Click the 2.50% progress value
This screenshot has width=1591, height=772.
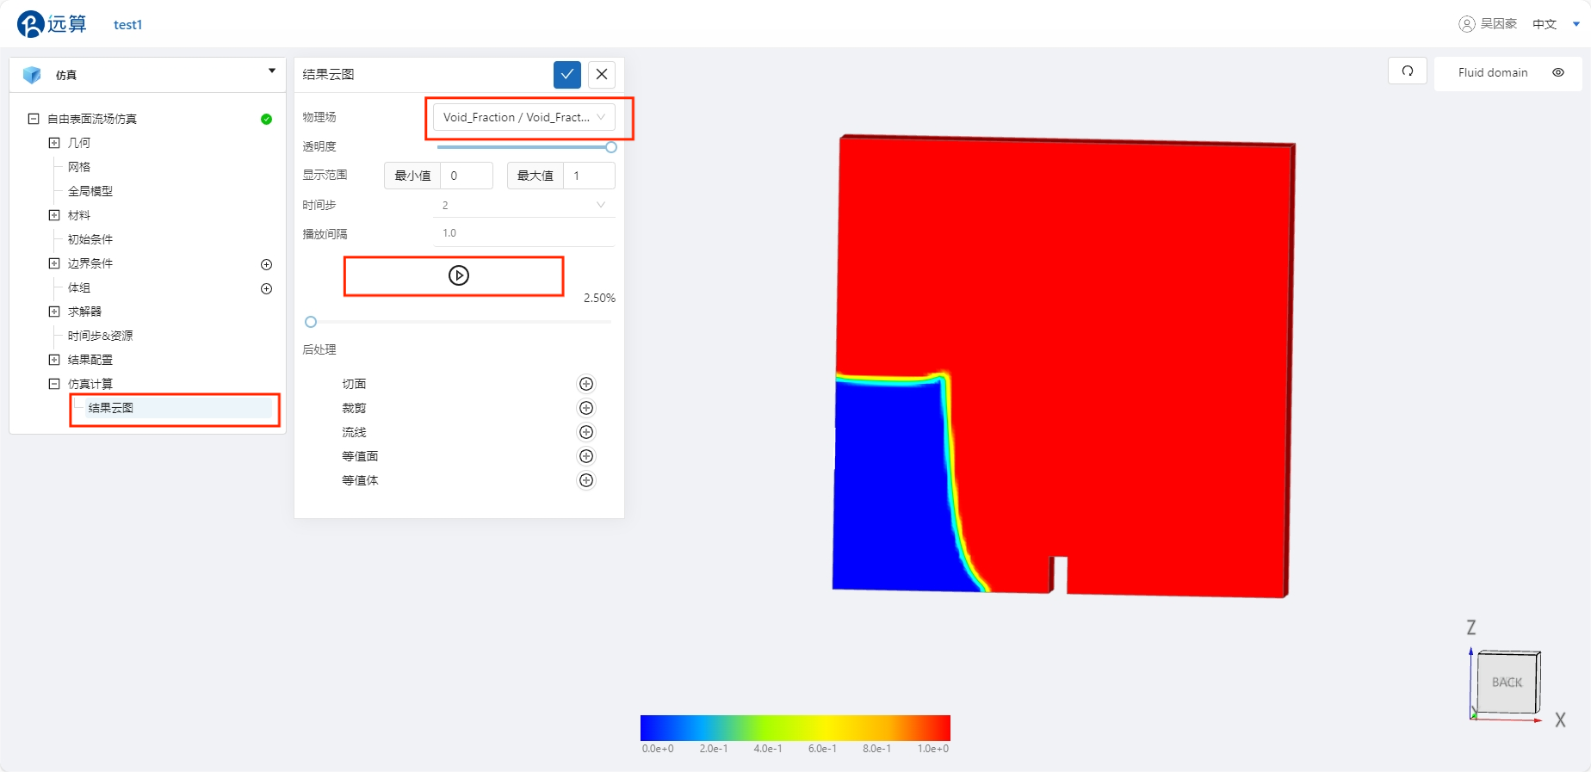tap(599, 298)
